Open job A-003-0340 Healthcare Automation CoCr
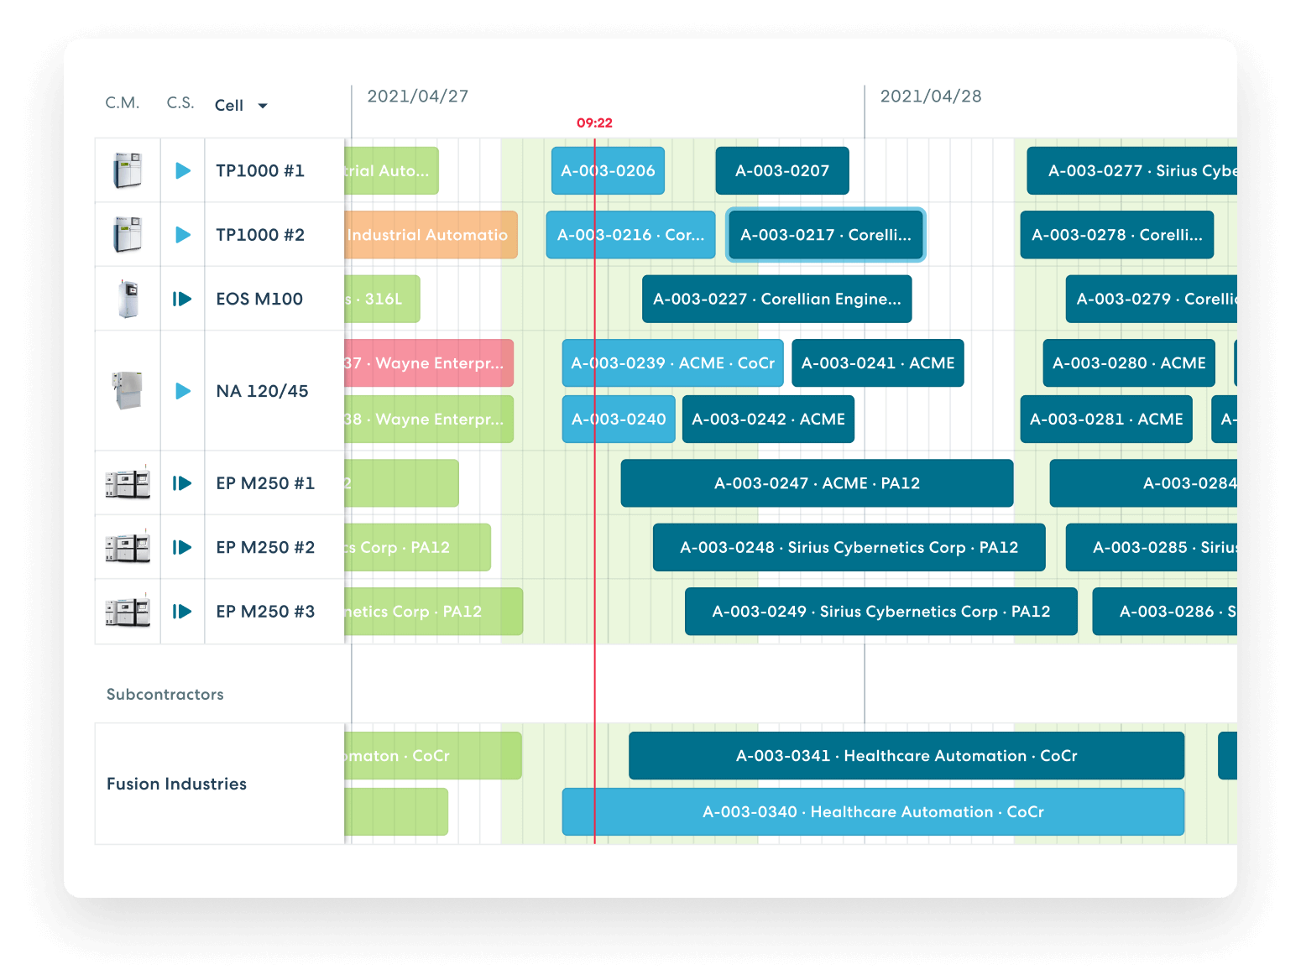Image resolution: width=1301 pixels, height=980 pixels. pyautogui.click(x=873, y=812)
